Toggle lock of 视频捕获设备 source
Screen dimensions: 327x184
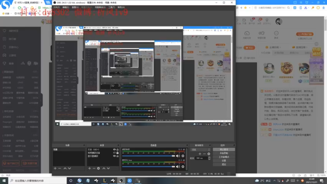tap(117, 153)
